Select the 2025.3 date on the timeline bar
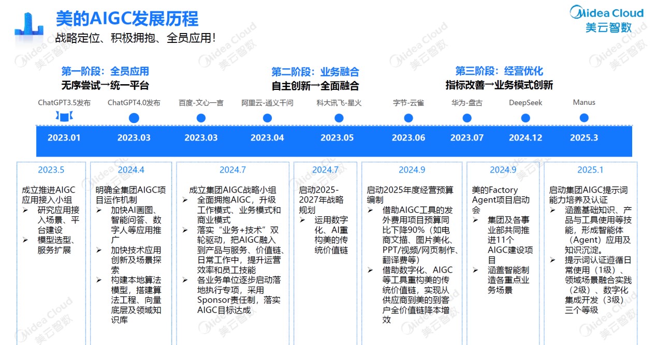The image size is (657, 345). [584, 138]
